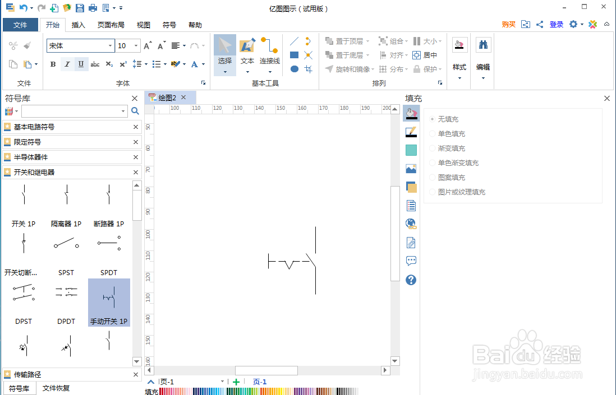
Task: Select the 手动开关 1P symbol
Action: 109,303
